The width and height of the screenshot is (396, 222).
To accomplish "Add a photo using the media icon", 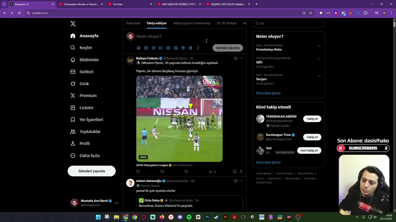I will 139,48.
